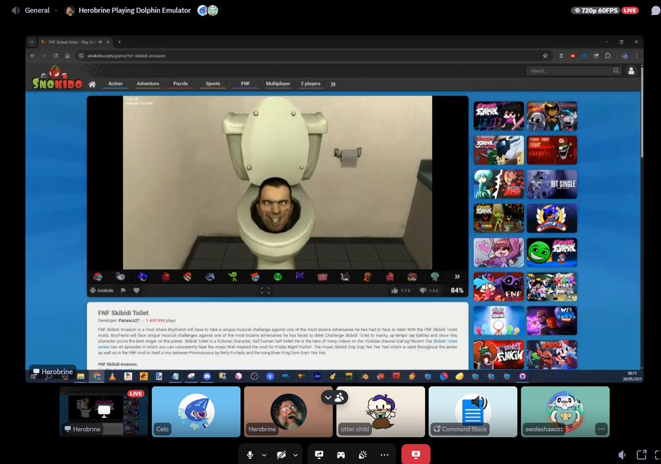Viewport: 661px width, 464px height.
Task: Show more related games double arrow
Action: click(457, 276)
